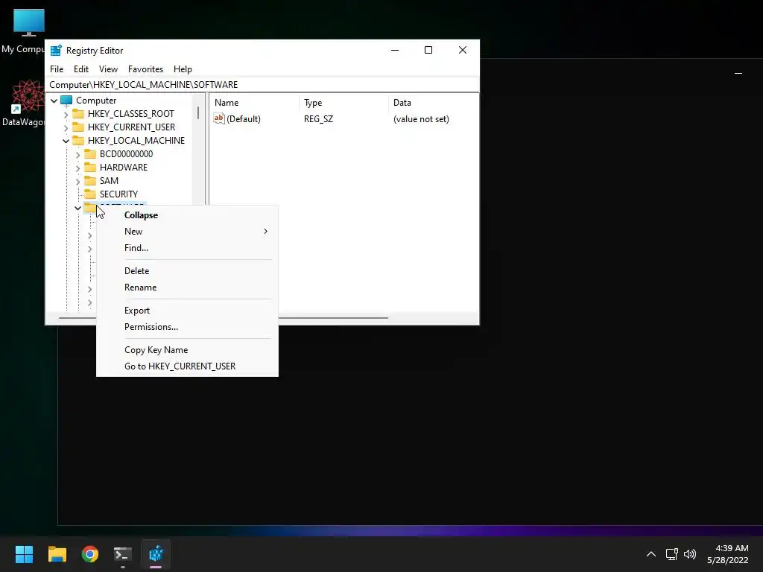Viewport: 763px width, 572px height.
Task: Expand the HKEY_CLASSES_ROOT node
Action: tap(66, 114)
